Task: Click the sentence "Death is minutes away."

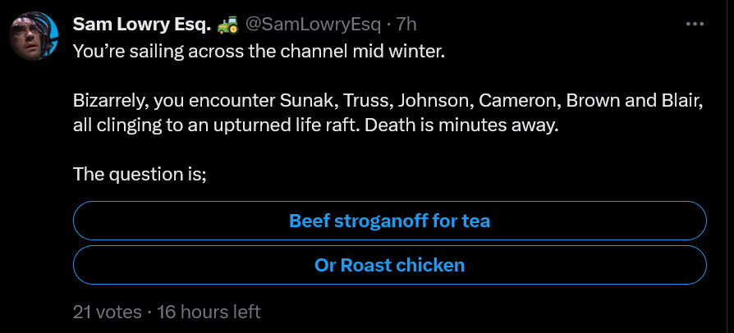Action: coord(471,127)
